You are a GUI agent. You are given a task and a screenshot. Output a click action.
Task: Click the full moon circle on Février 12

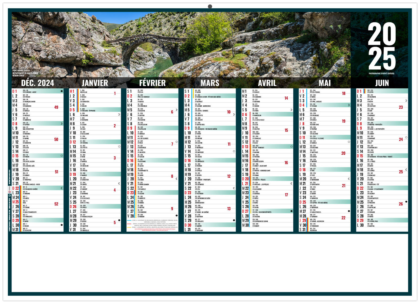[176, 142]
